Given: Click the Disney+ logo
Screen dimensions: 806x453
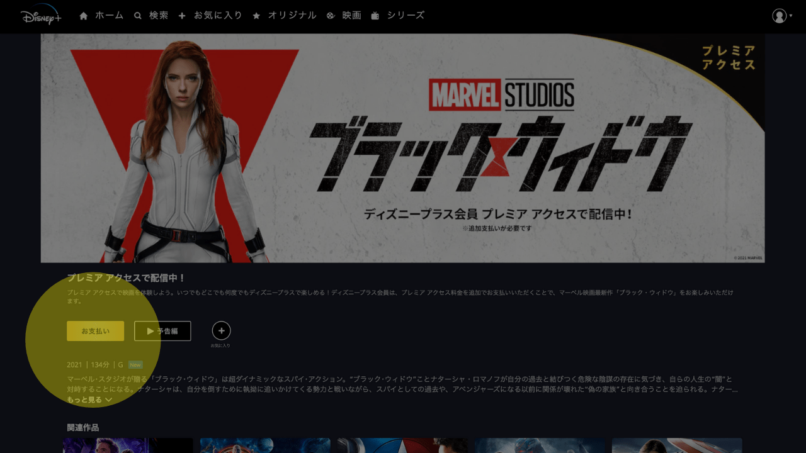Looking at the screenshot, I should [x=41, y=15].
